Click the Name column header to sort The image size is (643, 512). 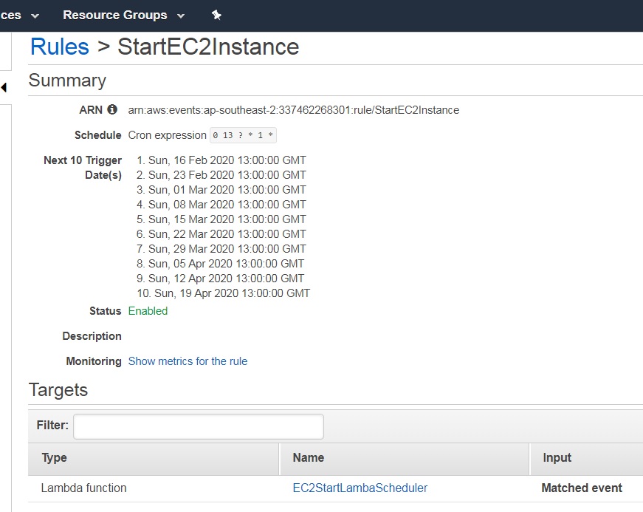[x=308, y=457]
